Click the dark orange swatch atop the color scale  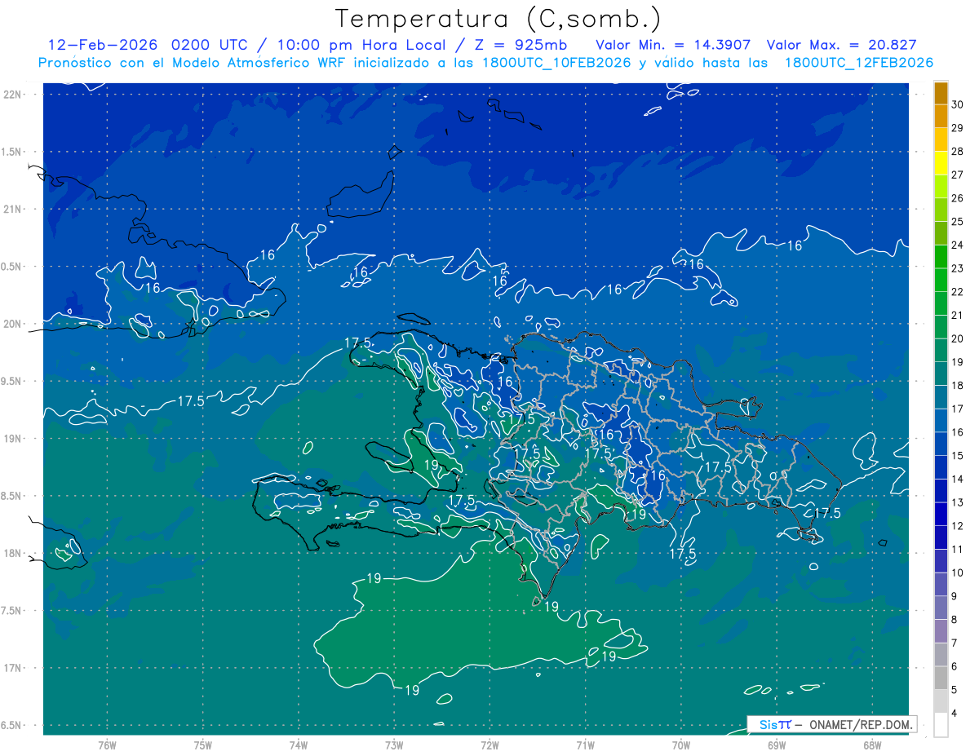click(941, 94)
